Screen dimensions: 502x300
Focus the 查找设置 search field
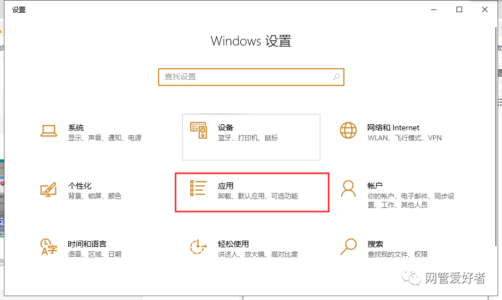click(251, 77)
